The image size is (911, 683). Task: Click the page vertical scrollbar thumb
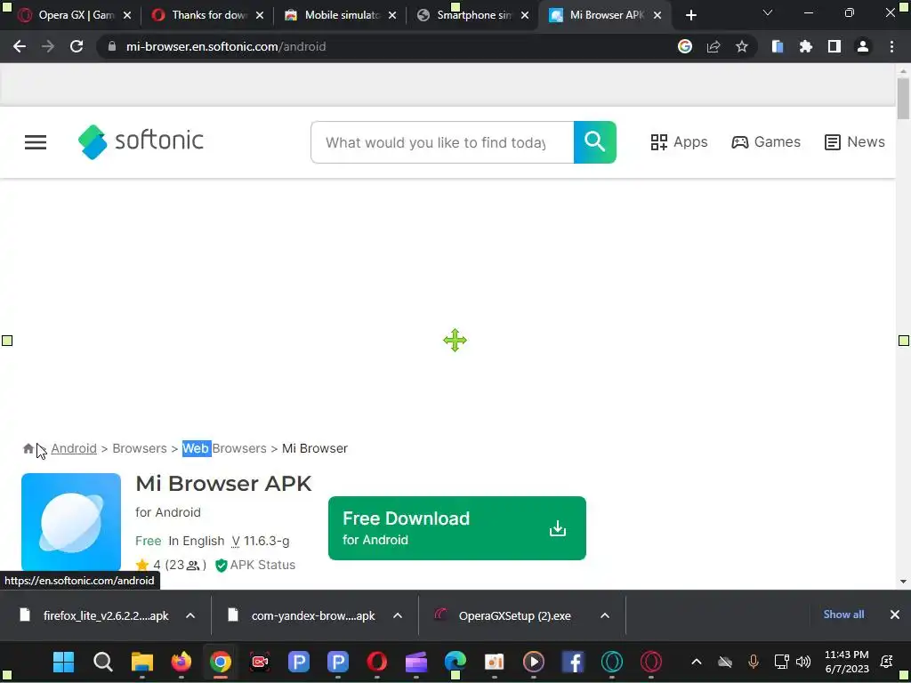[903, 99]
